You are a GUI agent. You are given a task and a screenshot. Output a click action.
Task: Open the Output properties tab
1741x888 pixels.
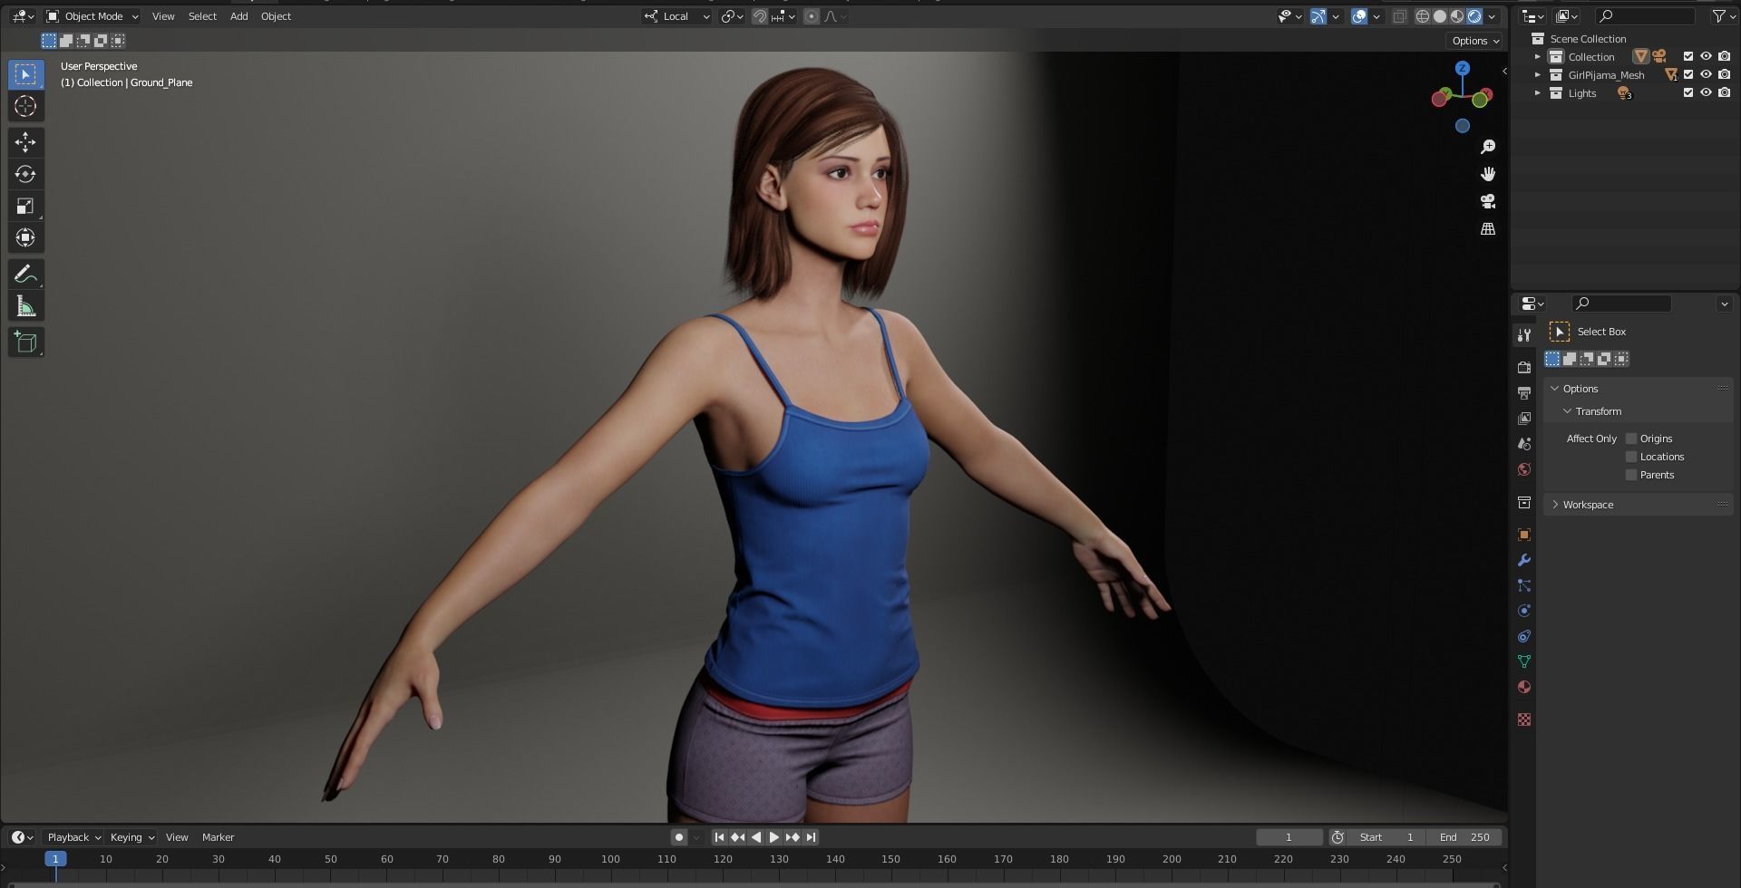point(1524,392)
